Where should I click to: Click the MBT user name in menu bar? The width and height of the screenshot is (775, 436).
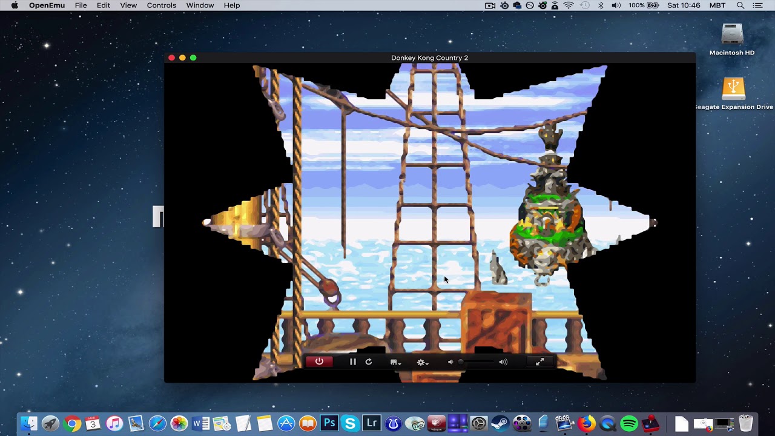tap(717, 5)
